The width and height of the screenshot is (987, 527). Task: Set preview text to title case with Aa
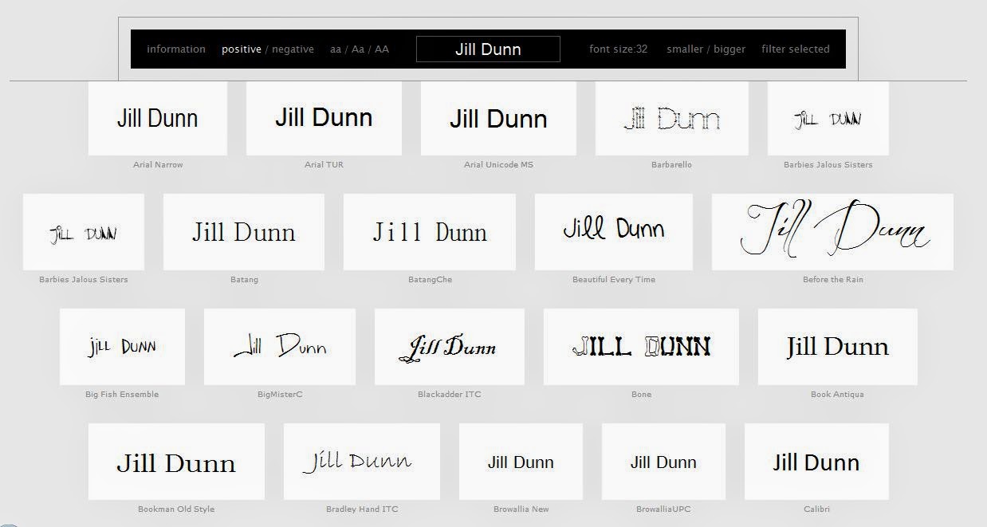(358, 49)
